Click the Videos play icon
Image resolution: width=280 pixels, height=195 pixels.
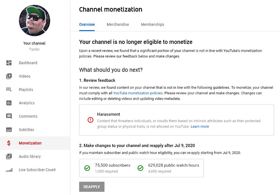(9, 76)
